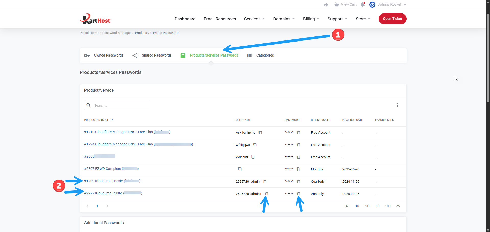Expand the Store dropdown menu
This screenshot has height=232, width=490.
point(363,19)
